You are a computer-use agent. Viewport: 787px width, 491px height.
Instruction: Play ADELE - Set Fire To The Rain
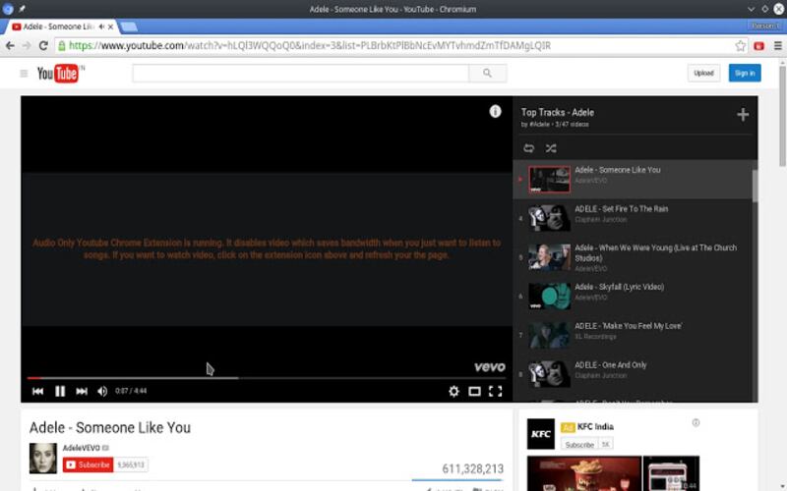click(633, 218)
